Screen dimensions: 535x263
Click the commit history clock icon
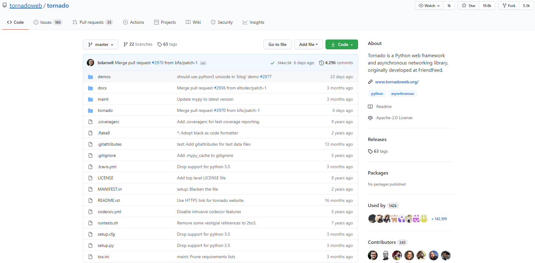point(321,63)
